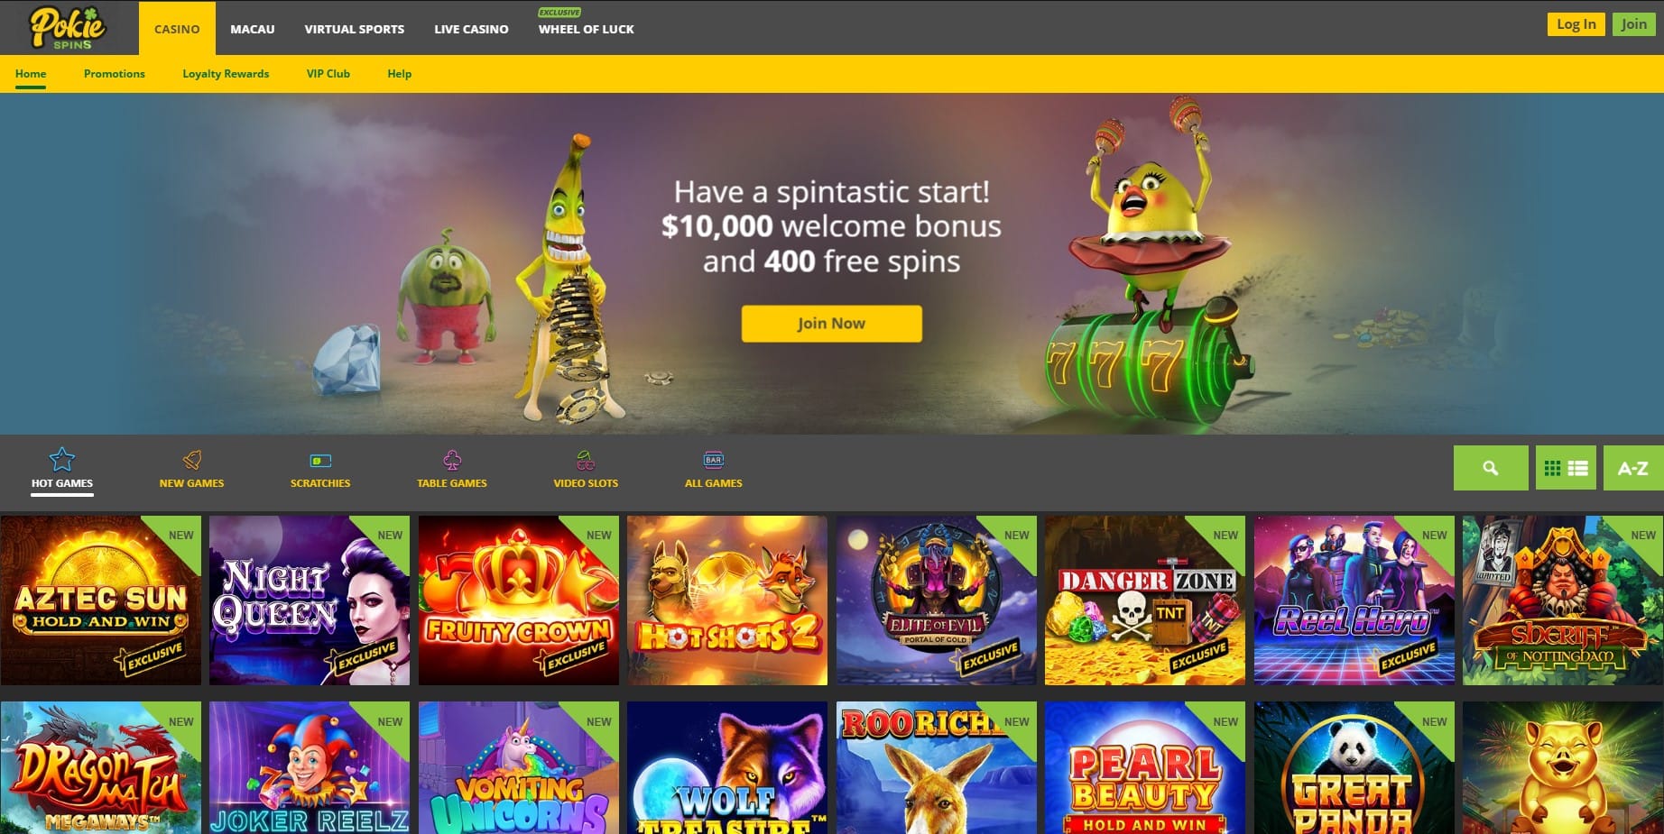Screen dimensions: 1664x834
Task: Toggle the grid and list view button
Action: click(x=1566, y=468)
